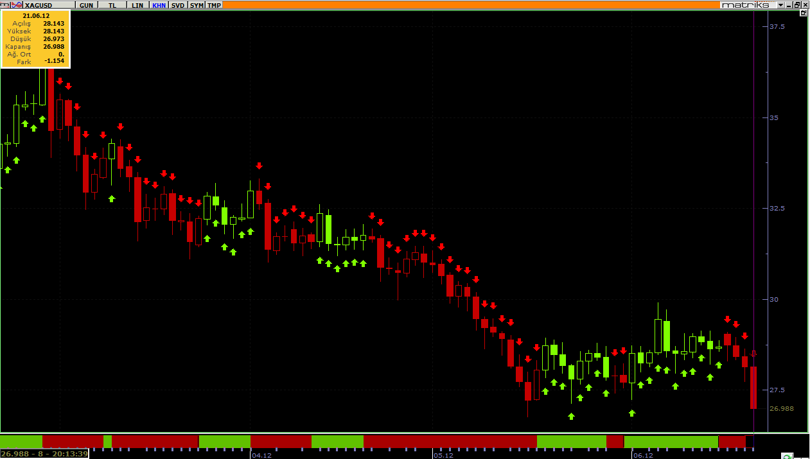
Task: Select the GUN period button
Action: pos(86,5)
